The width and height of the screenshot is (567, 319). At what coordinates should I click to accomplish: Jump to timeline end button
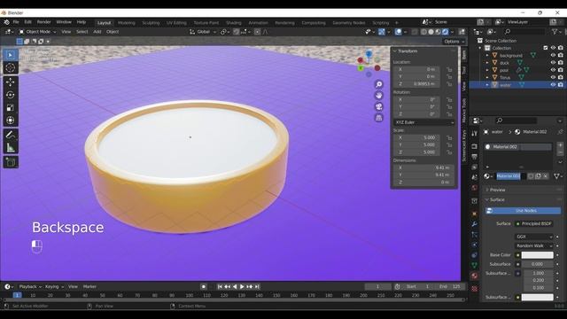(x=257, y=286)
